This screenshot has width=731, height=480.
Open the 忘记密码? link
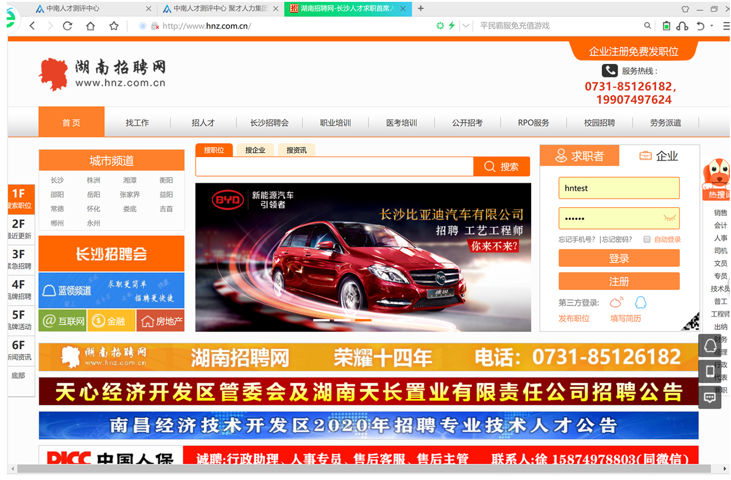click(616, 239)
